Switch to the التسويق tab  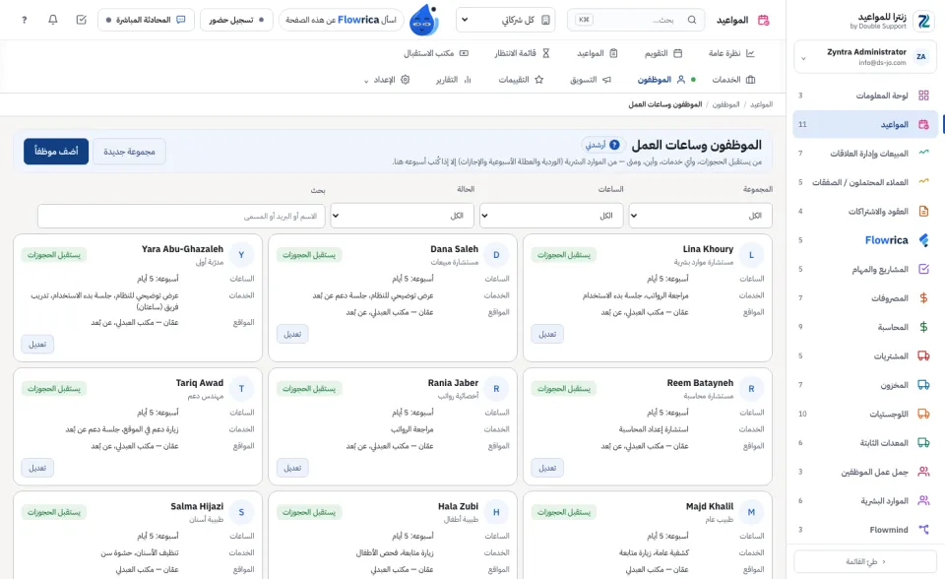coord(590,80)
